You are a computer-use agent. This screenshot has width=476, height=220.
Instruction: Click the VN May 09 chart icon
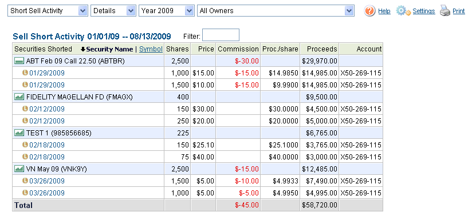pos(19,169)
